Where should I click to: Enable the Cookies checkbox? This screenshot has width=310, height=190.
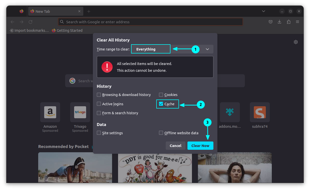[x=161, y=94]
